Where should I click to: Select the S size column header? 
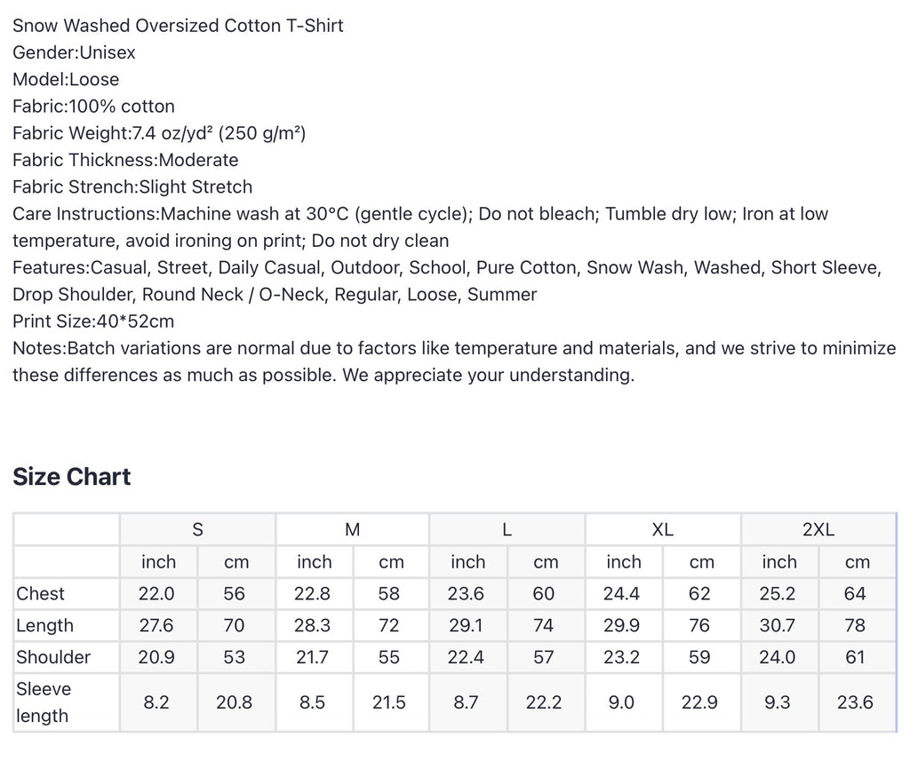point(197,529)
